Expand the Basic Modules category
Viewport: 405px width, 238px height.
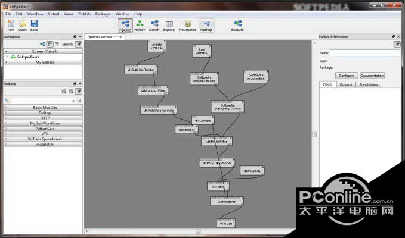coord(43,108)
